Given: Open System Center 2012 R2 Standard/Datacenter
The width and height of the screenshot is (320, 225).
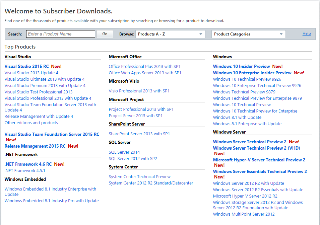Looking at the screenshot, I should (x=151, y=183).
